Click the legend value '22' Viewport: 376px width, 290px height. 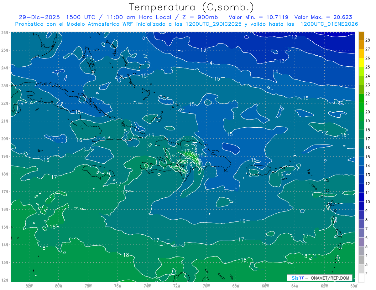point(368,94)
